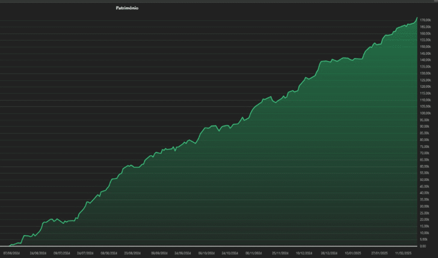438x258 pixels.
Task: Click the equity curve's final peak point
Action: tap(417, 18)
